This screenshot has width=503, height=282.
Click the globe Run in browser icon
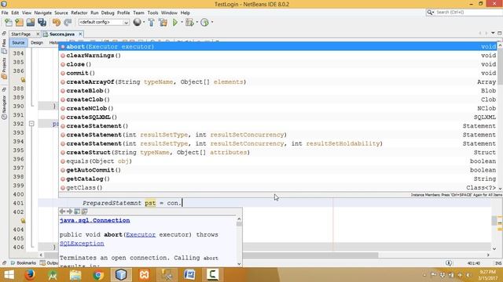137,22
